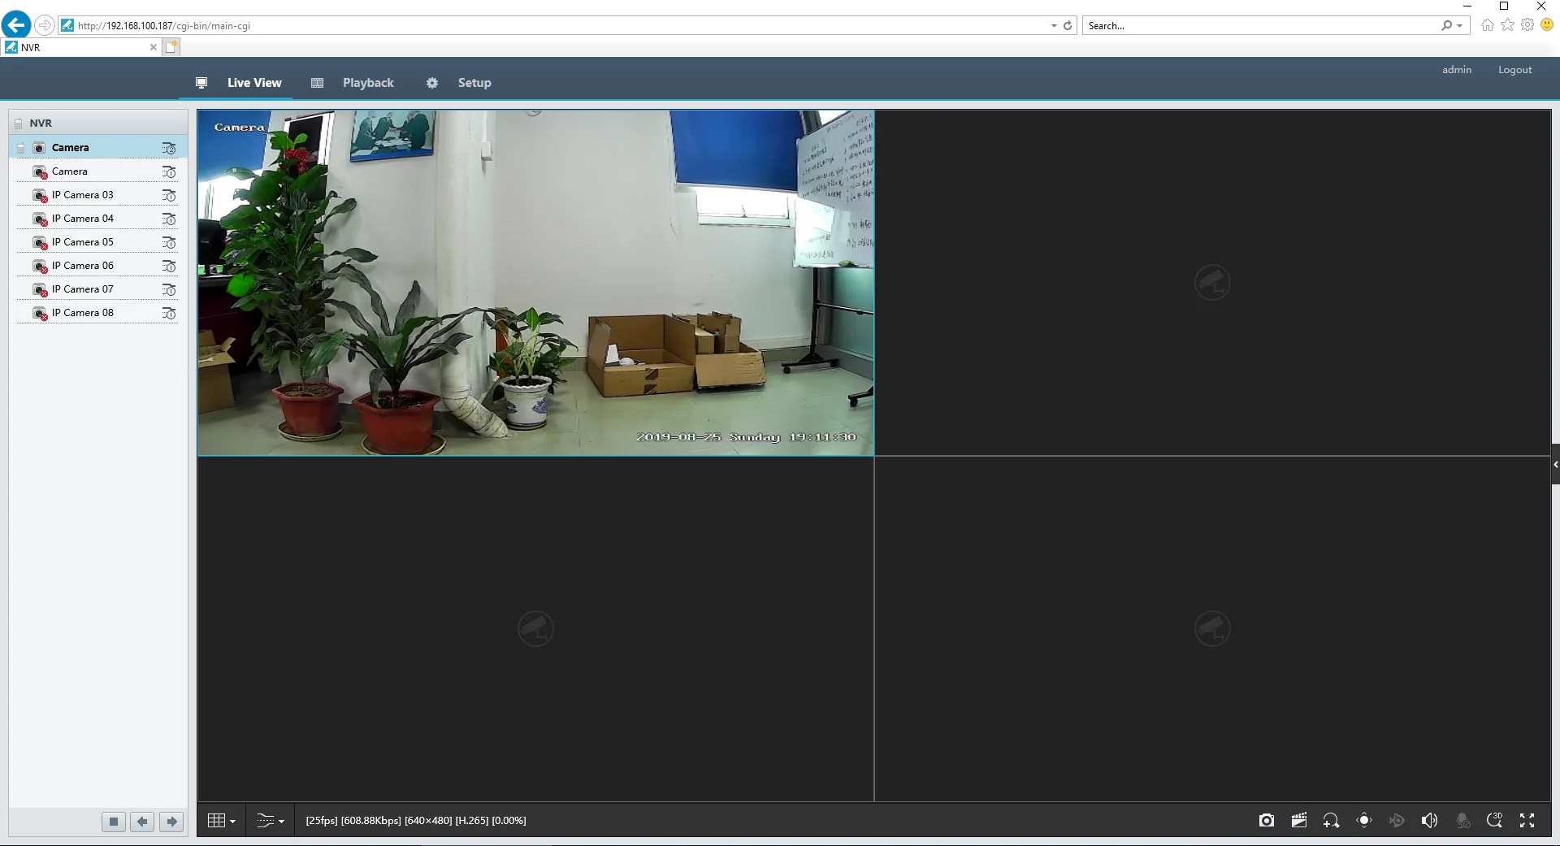Viewport: 1560px width, 846px height.
Task: Open the stream type dropdown
Action: [271, 821]
